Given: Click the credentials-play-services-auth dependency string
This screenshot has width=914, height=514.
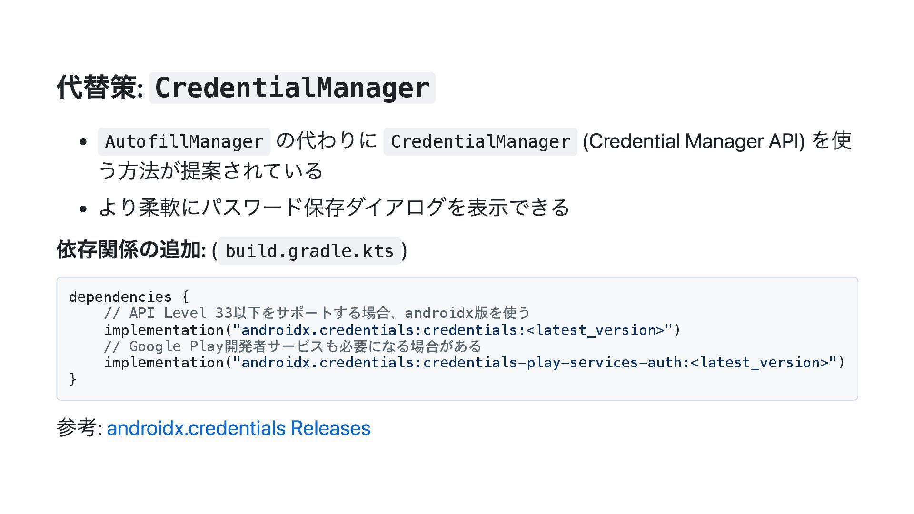Looking at the screenshot, I should pyautogui.click(x=536, y=363).
